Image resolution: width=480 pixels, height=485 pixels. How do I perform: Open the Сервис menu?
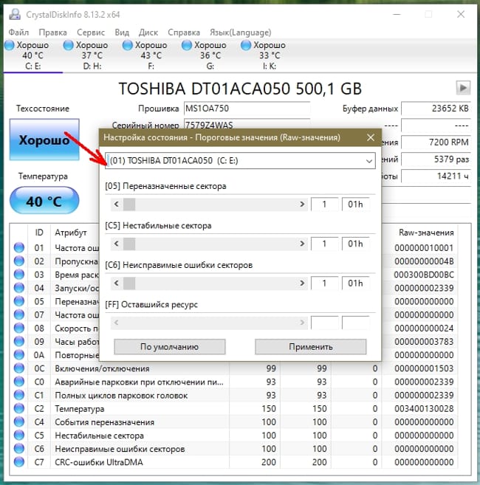coord(91,32)
